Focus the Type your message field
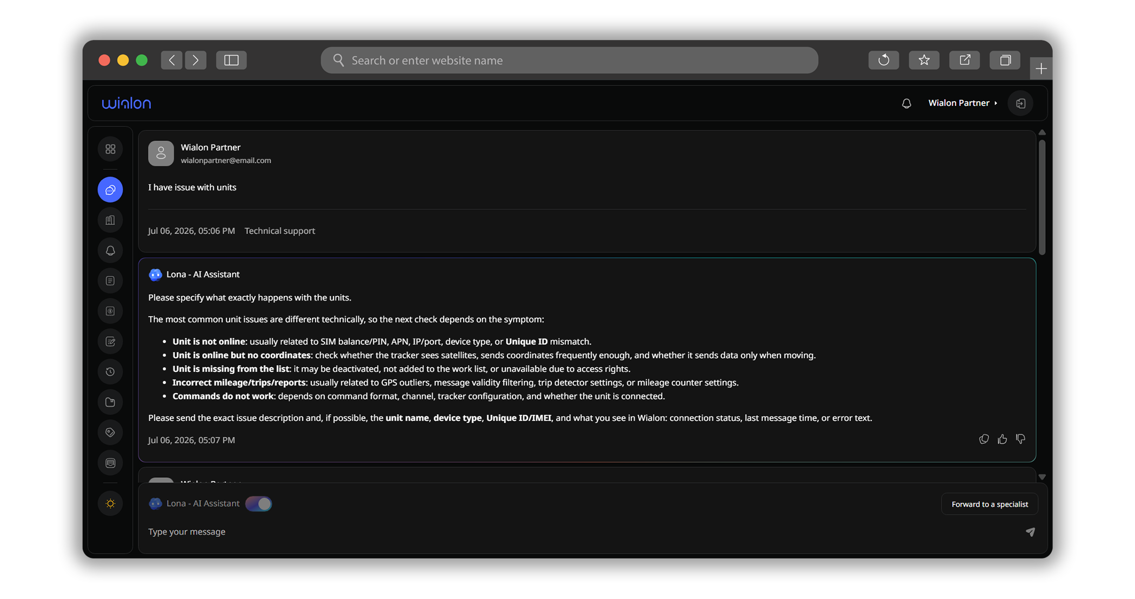The image size is (1135, 599). click(x=584, y=531)
